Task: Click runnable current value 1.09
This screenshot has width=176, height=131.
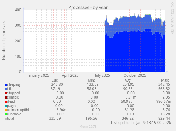Action: pos(60,114)
